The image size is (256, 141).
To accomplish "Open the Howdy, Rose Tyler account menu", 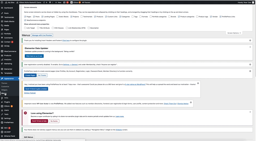I will click(x=246, y=2).
